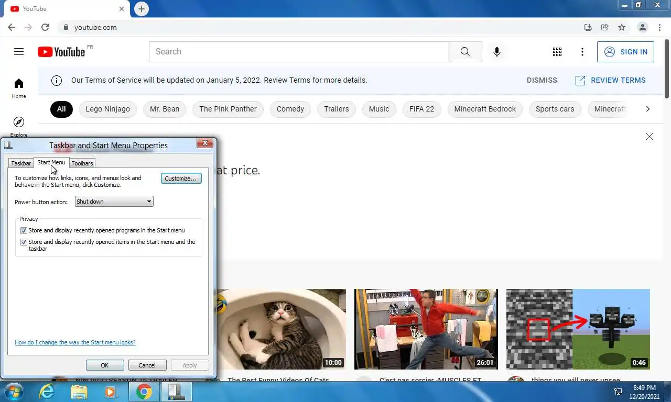Open YouTube settings three-dot menu
Image resolution: width=671 pixels, height=402 pixels.
582,52
